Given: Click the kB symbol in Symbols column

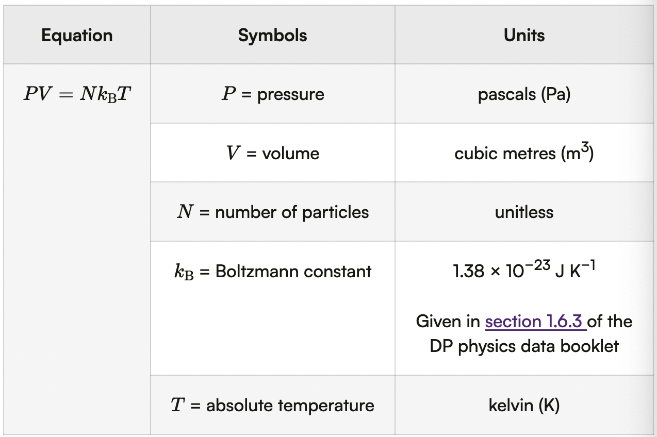Looking at the screenshot, I should coord(184,272).
